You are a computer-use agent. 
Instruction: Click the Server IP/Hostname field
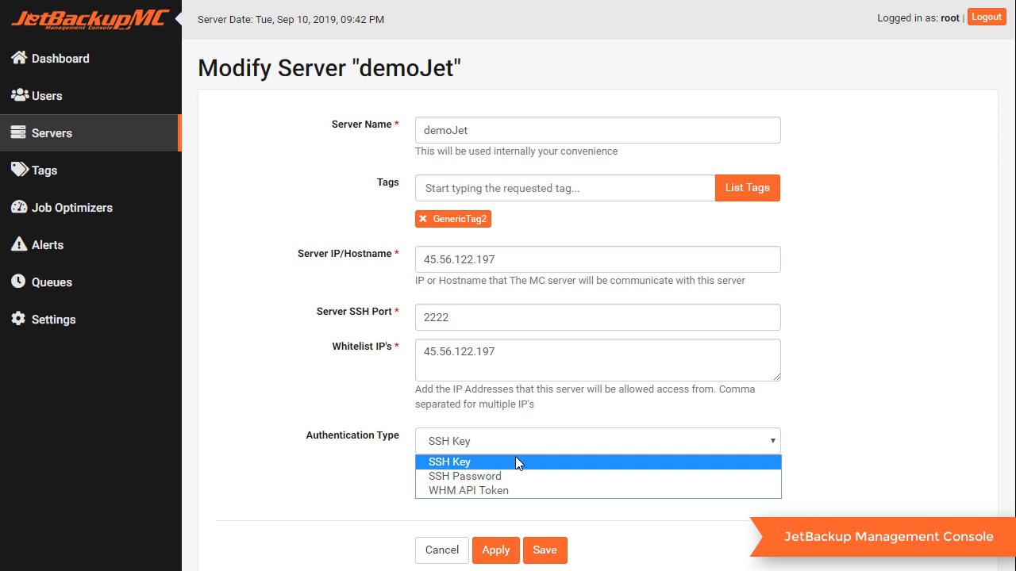(598, 259)
